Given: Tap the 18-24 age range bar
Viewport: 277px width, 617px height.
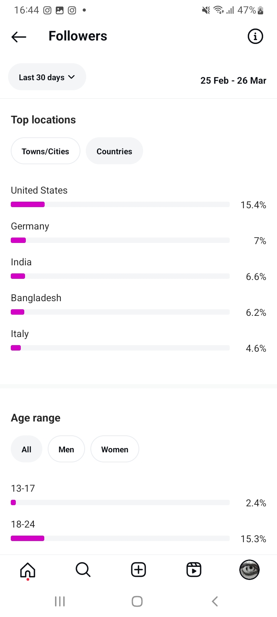Looking at the screenshot, I should (x=120, y=538).
